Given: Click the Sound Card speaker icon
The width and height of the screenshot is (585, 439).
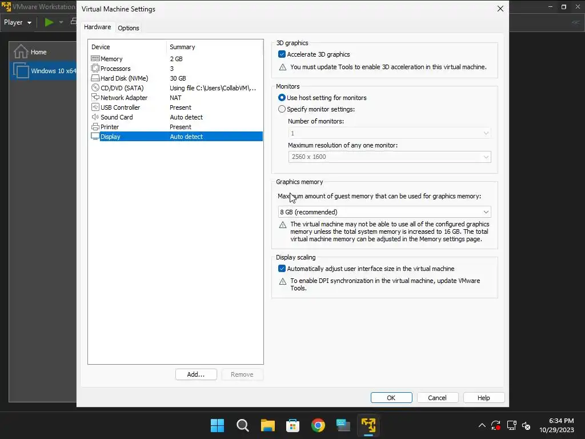Looking at the screenshot, I should pos(95,117).
